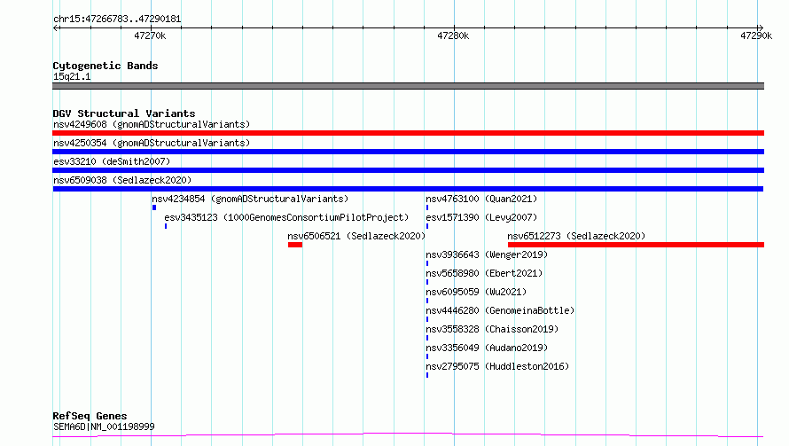The width and height of the screenshot is (789, 446).
Task: Click the nsv4249608 (gnomADStructuralVariants) label
Action: pyautogui.click(x=152, y=124)
